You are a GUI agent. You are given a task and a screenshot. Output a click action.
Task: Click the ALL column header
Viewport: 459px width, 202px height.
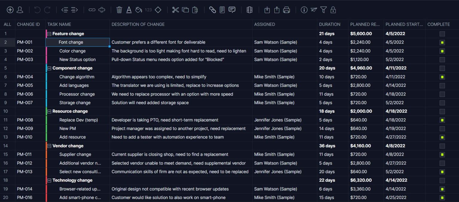pyautogui.click(x=7, y=24)
